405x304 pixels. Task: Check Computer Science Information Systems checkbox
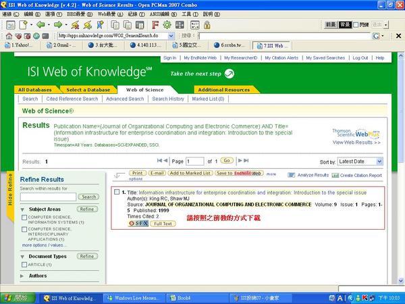coord(24,218)
